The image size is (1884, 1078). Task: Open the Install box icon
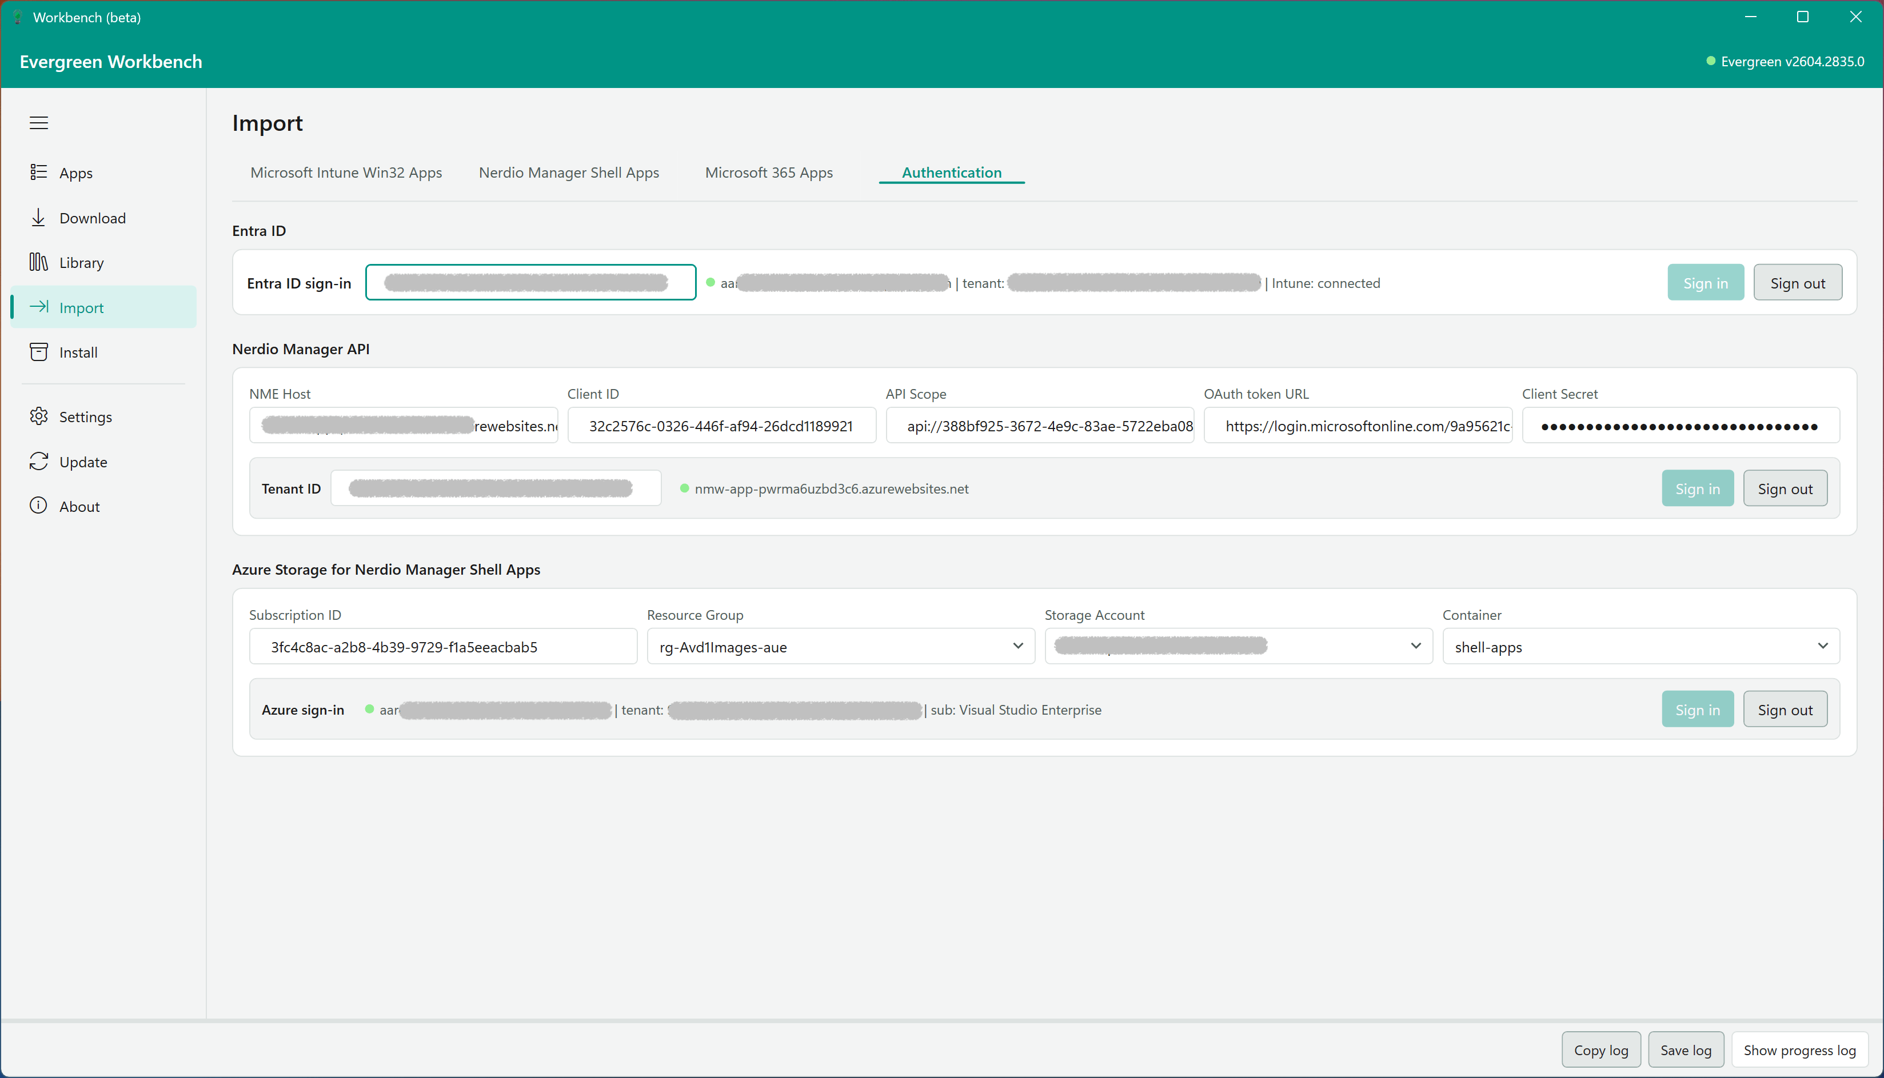pos(38,352)
